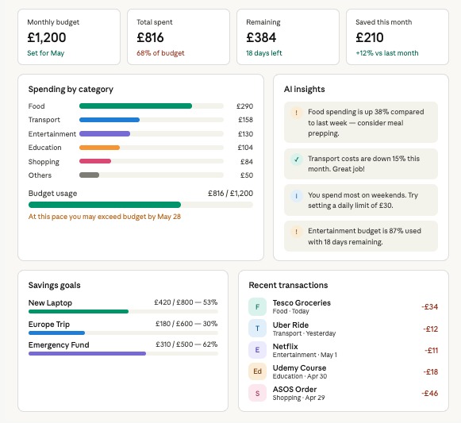Click the -£18 transaction amount
Screen dimensions: 461x423
coord(431,372)
